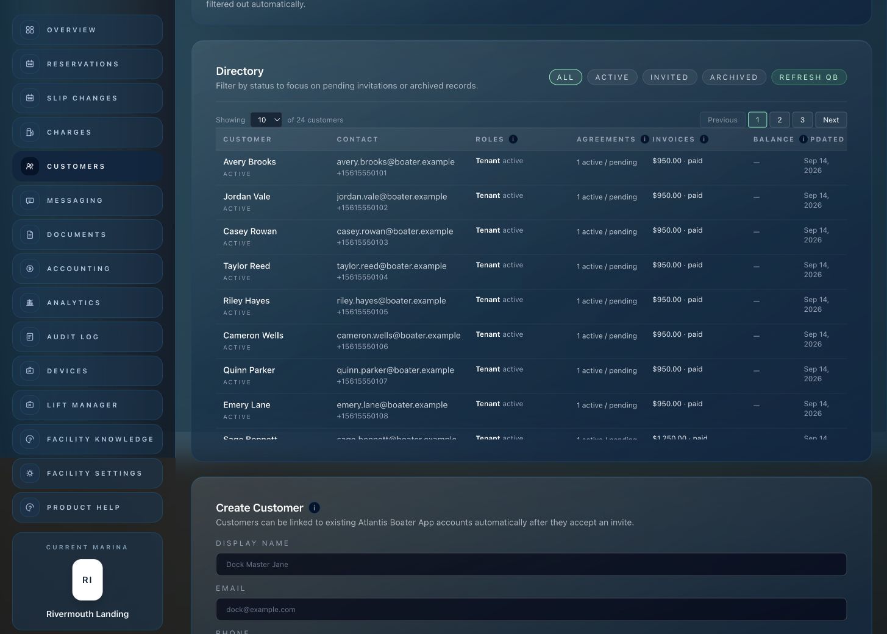Open the Overview sidebar icon

pos(30,30)
